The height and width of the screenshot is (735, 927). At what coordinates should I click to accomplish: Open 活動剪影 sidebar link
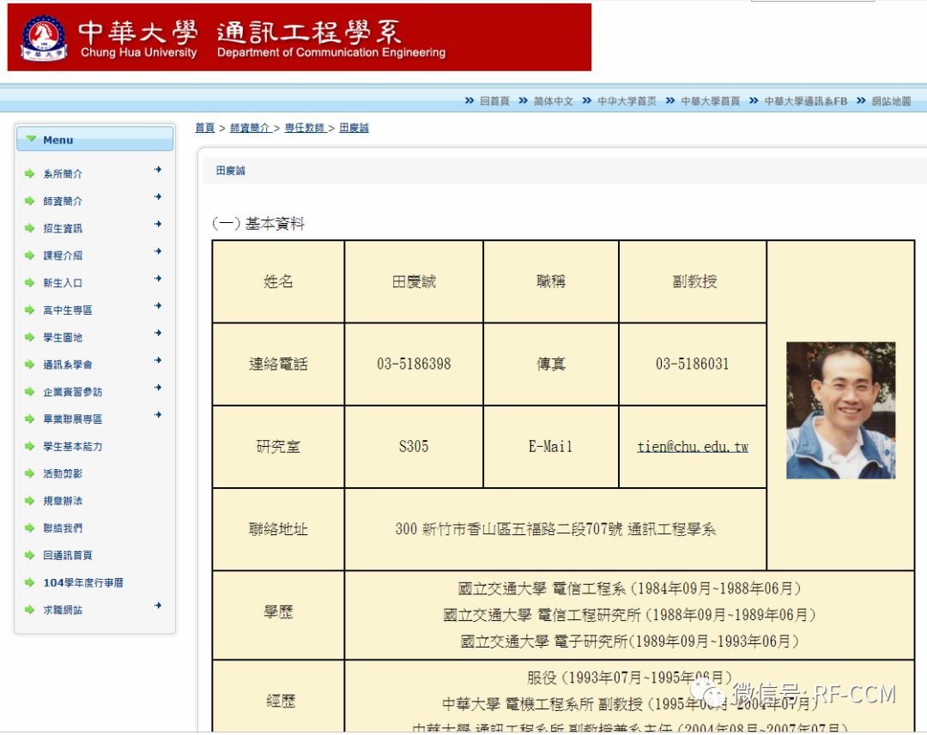click(x=63, y=473)
